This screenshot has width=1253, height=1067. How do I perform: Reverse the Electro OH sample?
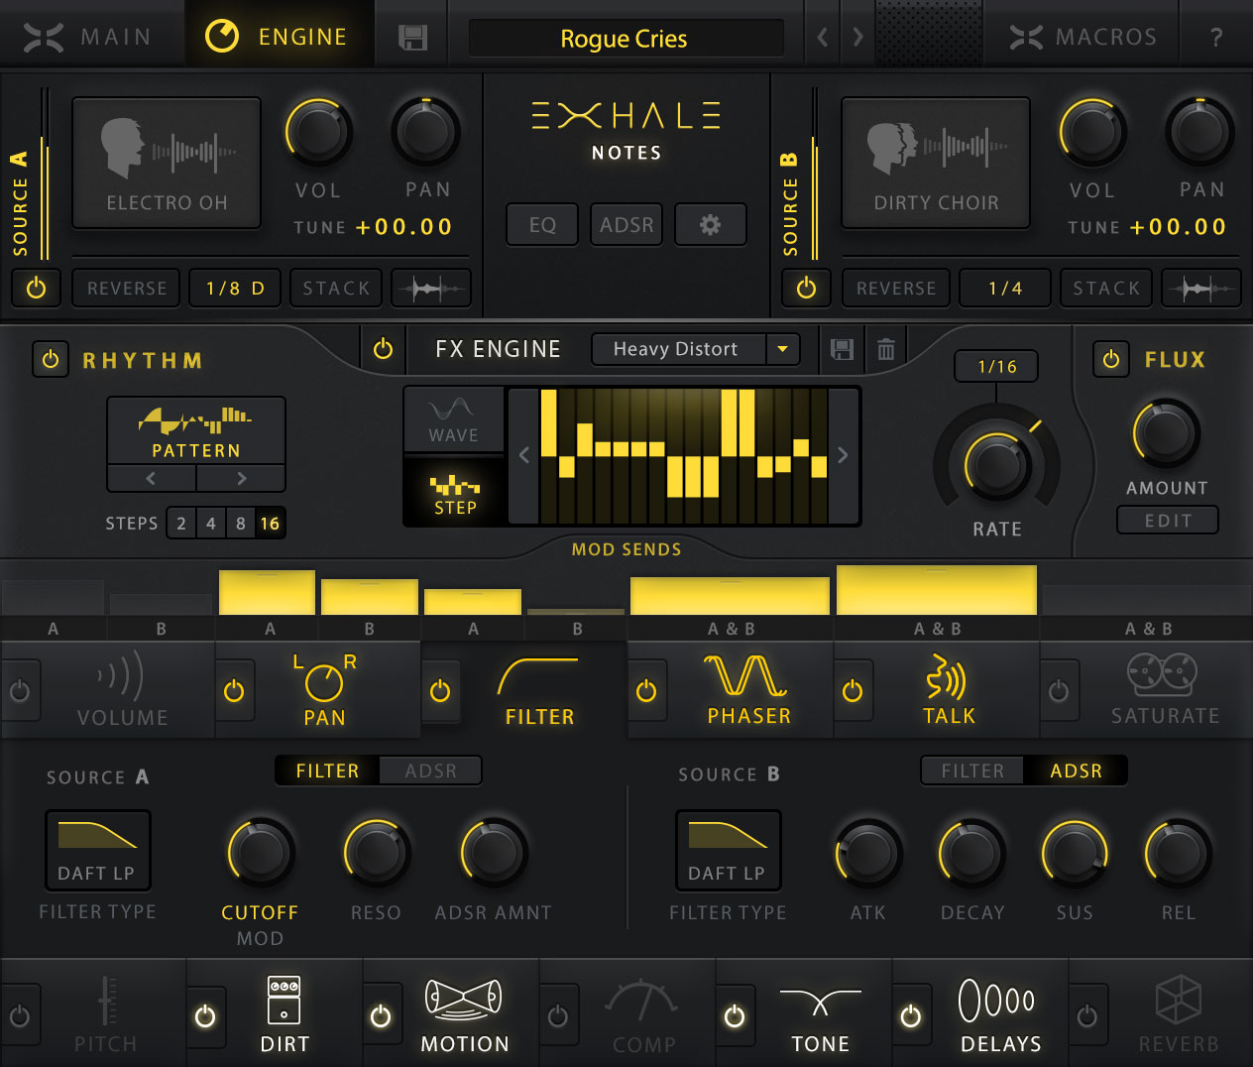pos(125,288)
